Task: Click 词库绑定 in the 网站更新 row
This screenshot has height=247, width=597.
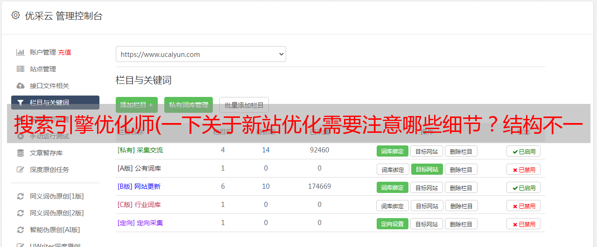Action: coord(393,187)
